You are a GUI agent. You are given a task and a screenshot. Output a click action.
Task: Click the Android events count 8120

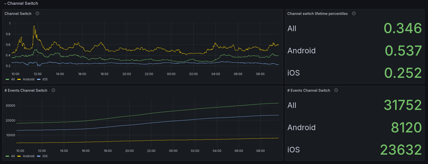tap(406, 127)
